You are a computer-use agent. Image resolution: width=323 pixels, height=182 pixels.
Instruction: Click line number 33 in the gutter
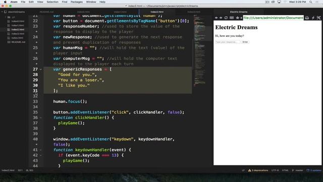pyautogui.click(x=35, y=102)
